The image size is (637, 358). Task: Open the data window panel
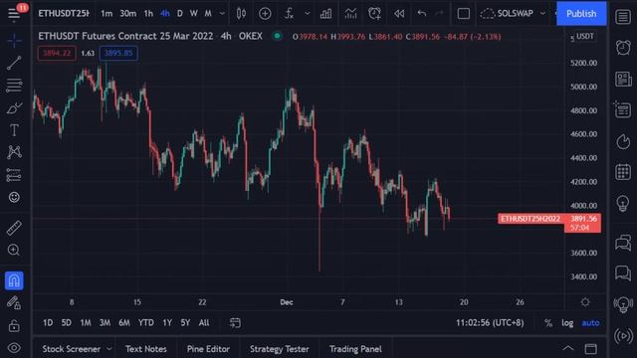(x=623, y=110)
